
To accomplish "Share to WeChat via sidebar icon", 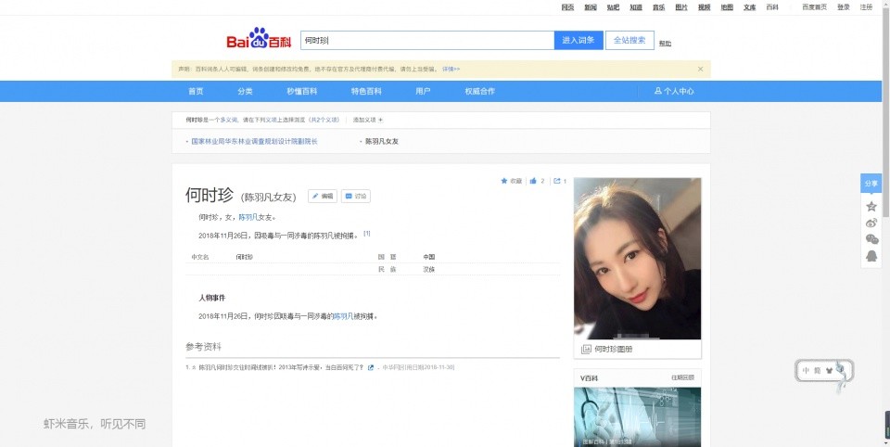I will pos(871,239).
